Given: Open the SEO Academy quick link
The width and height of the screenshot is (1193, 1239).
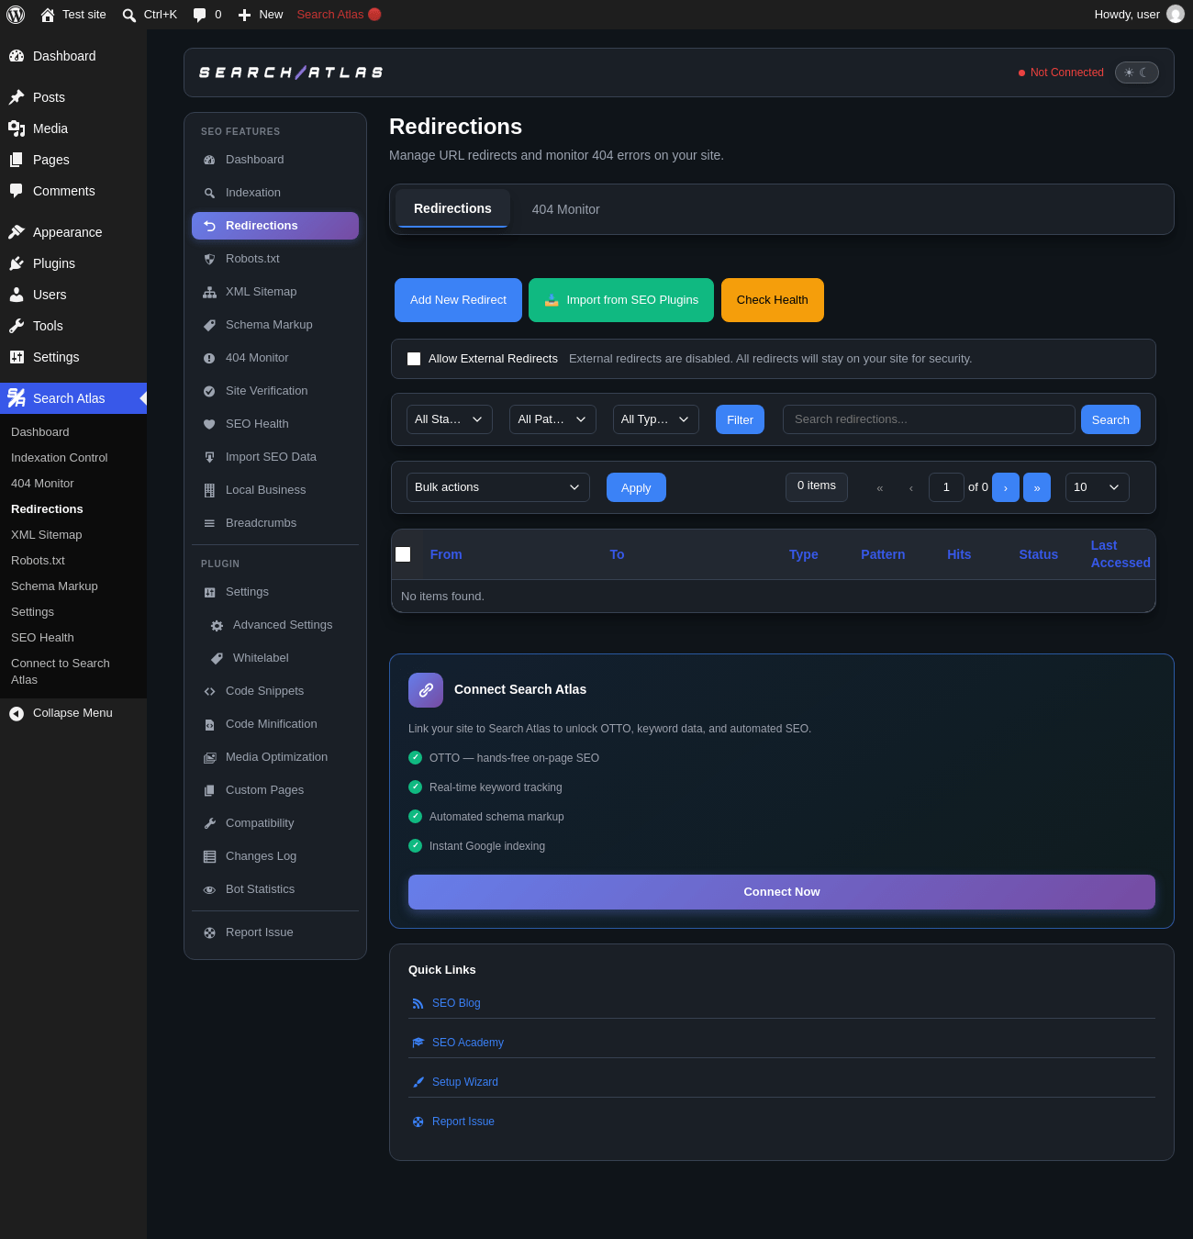Looking at the screenshot, I should [x=468, y=1043].
